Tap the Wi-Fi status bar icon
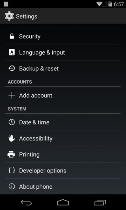 click(x=99, y=4)
